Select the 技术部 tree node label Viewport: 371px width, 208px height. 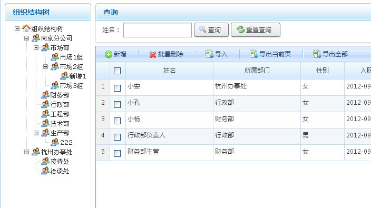coord(60,123)
